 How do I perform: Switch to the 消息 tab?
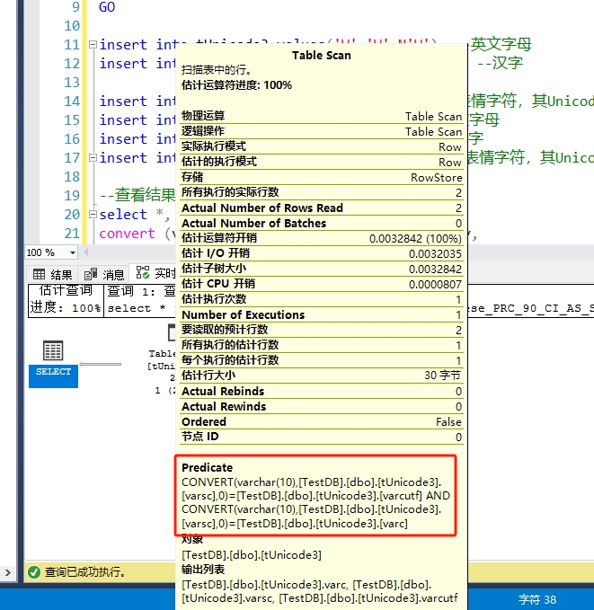coord(112,274)
